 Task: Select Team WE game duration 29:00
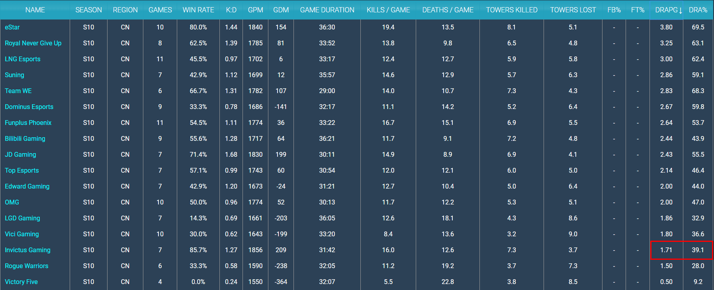click(327, 91)
